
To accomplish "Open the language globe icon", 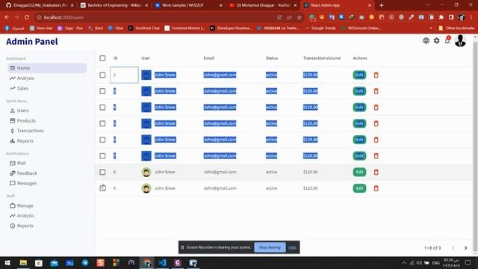I will point(426,40).
